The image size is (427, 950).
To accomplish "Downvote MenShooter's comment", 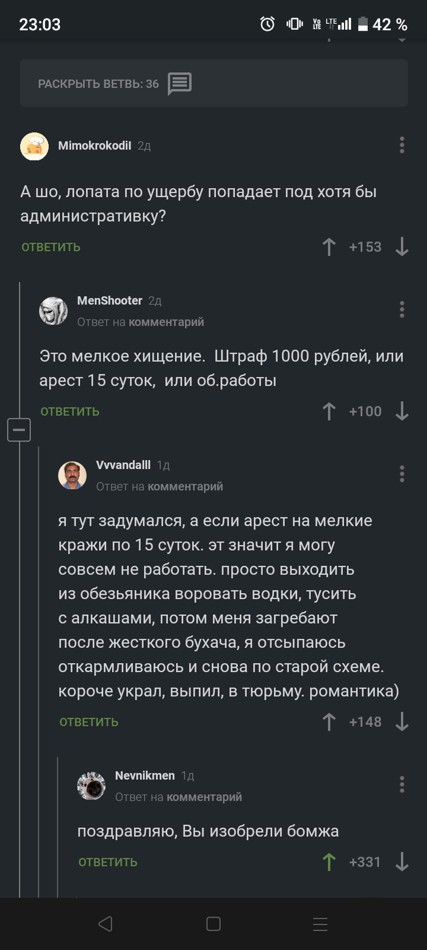I will (402, 412).
